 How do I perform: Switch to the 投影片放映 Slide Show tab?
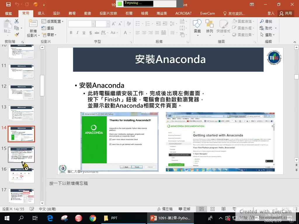pyautogui.click(x=108, y=13)
